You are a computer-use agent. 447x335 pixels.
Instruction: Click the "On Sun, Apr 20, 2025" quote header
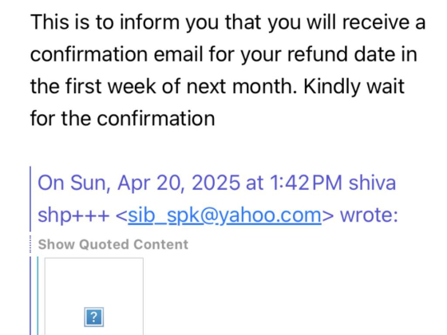(139, 183)
